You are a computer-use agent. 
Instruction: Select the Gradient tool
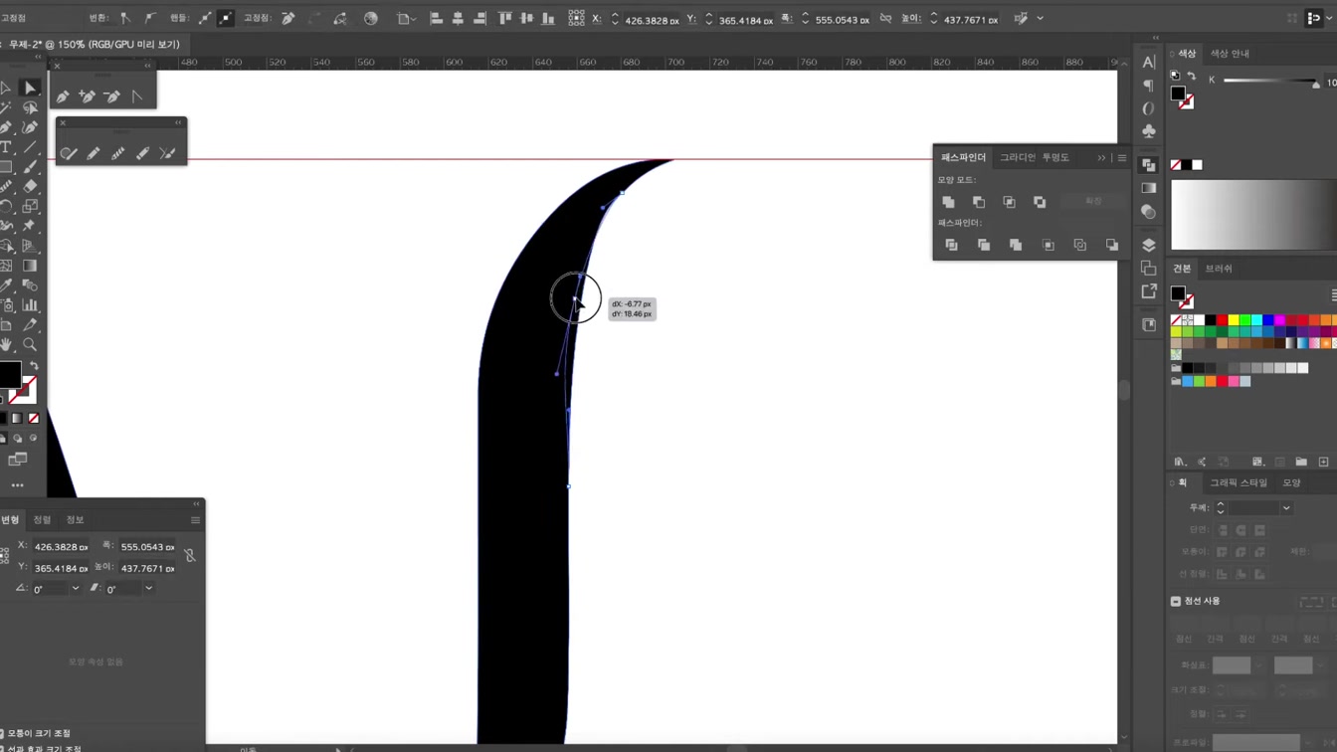pos(30,266)
